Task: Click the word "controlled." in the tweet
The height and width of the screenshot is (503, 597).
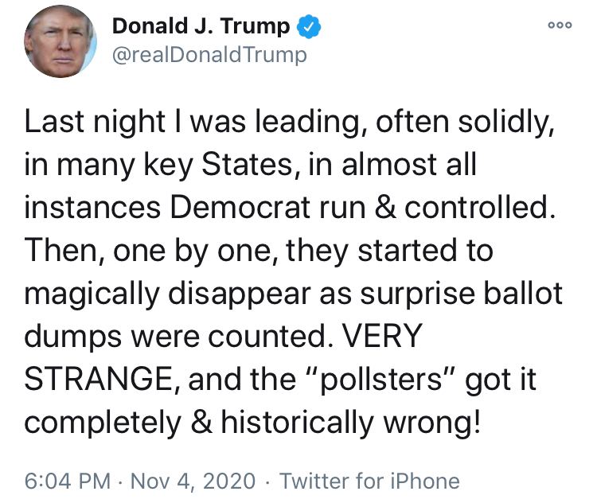Action: pyautogui.click(x=478, y=207)
